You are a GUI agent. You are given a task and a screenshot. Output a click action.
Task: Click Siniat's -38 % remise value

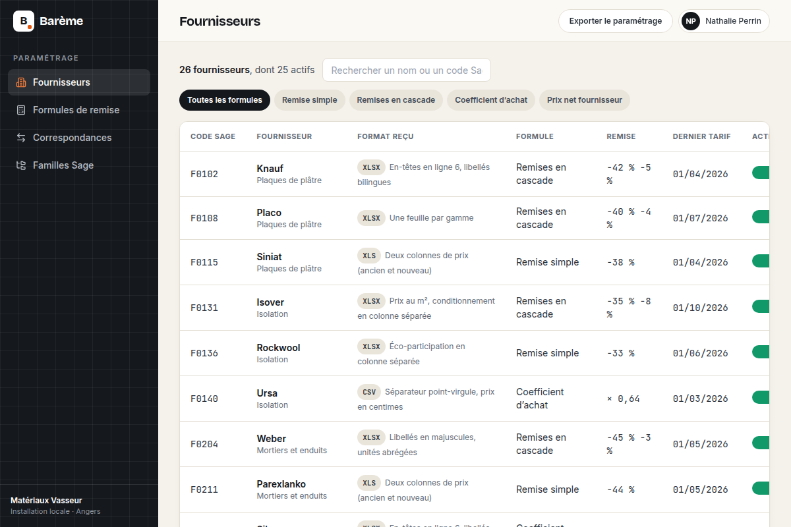[620, 262]
